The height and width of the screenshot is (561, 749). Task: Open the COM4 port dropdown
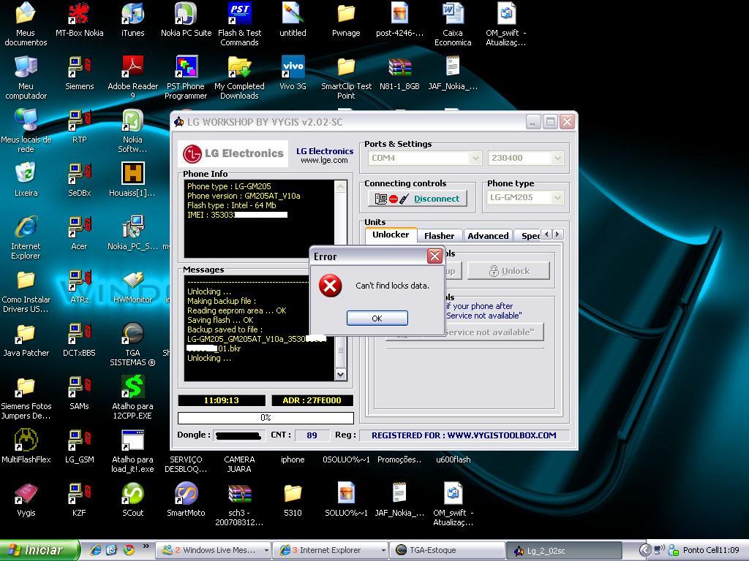click(475, 158)
